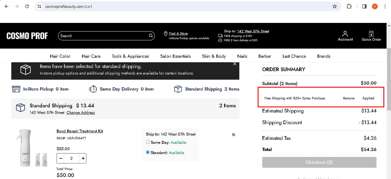391x179 pixels.
Task: Select the In-Store Pickup 0 item tab
Action: pos(40,89)
